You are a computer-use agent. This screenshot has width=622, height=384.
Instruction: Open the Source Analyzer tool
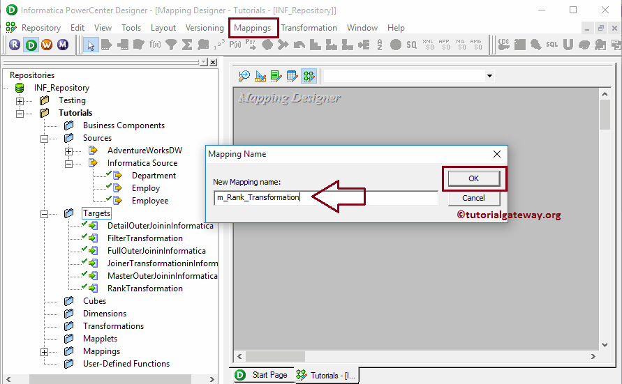(244, 75)
